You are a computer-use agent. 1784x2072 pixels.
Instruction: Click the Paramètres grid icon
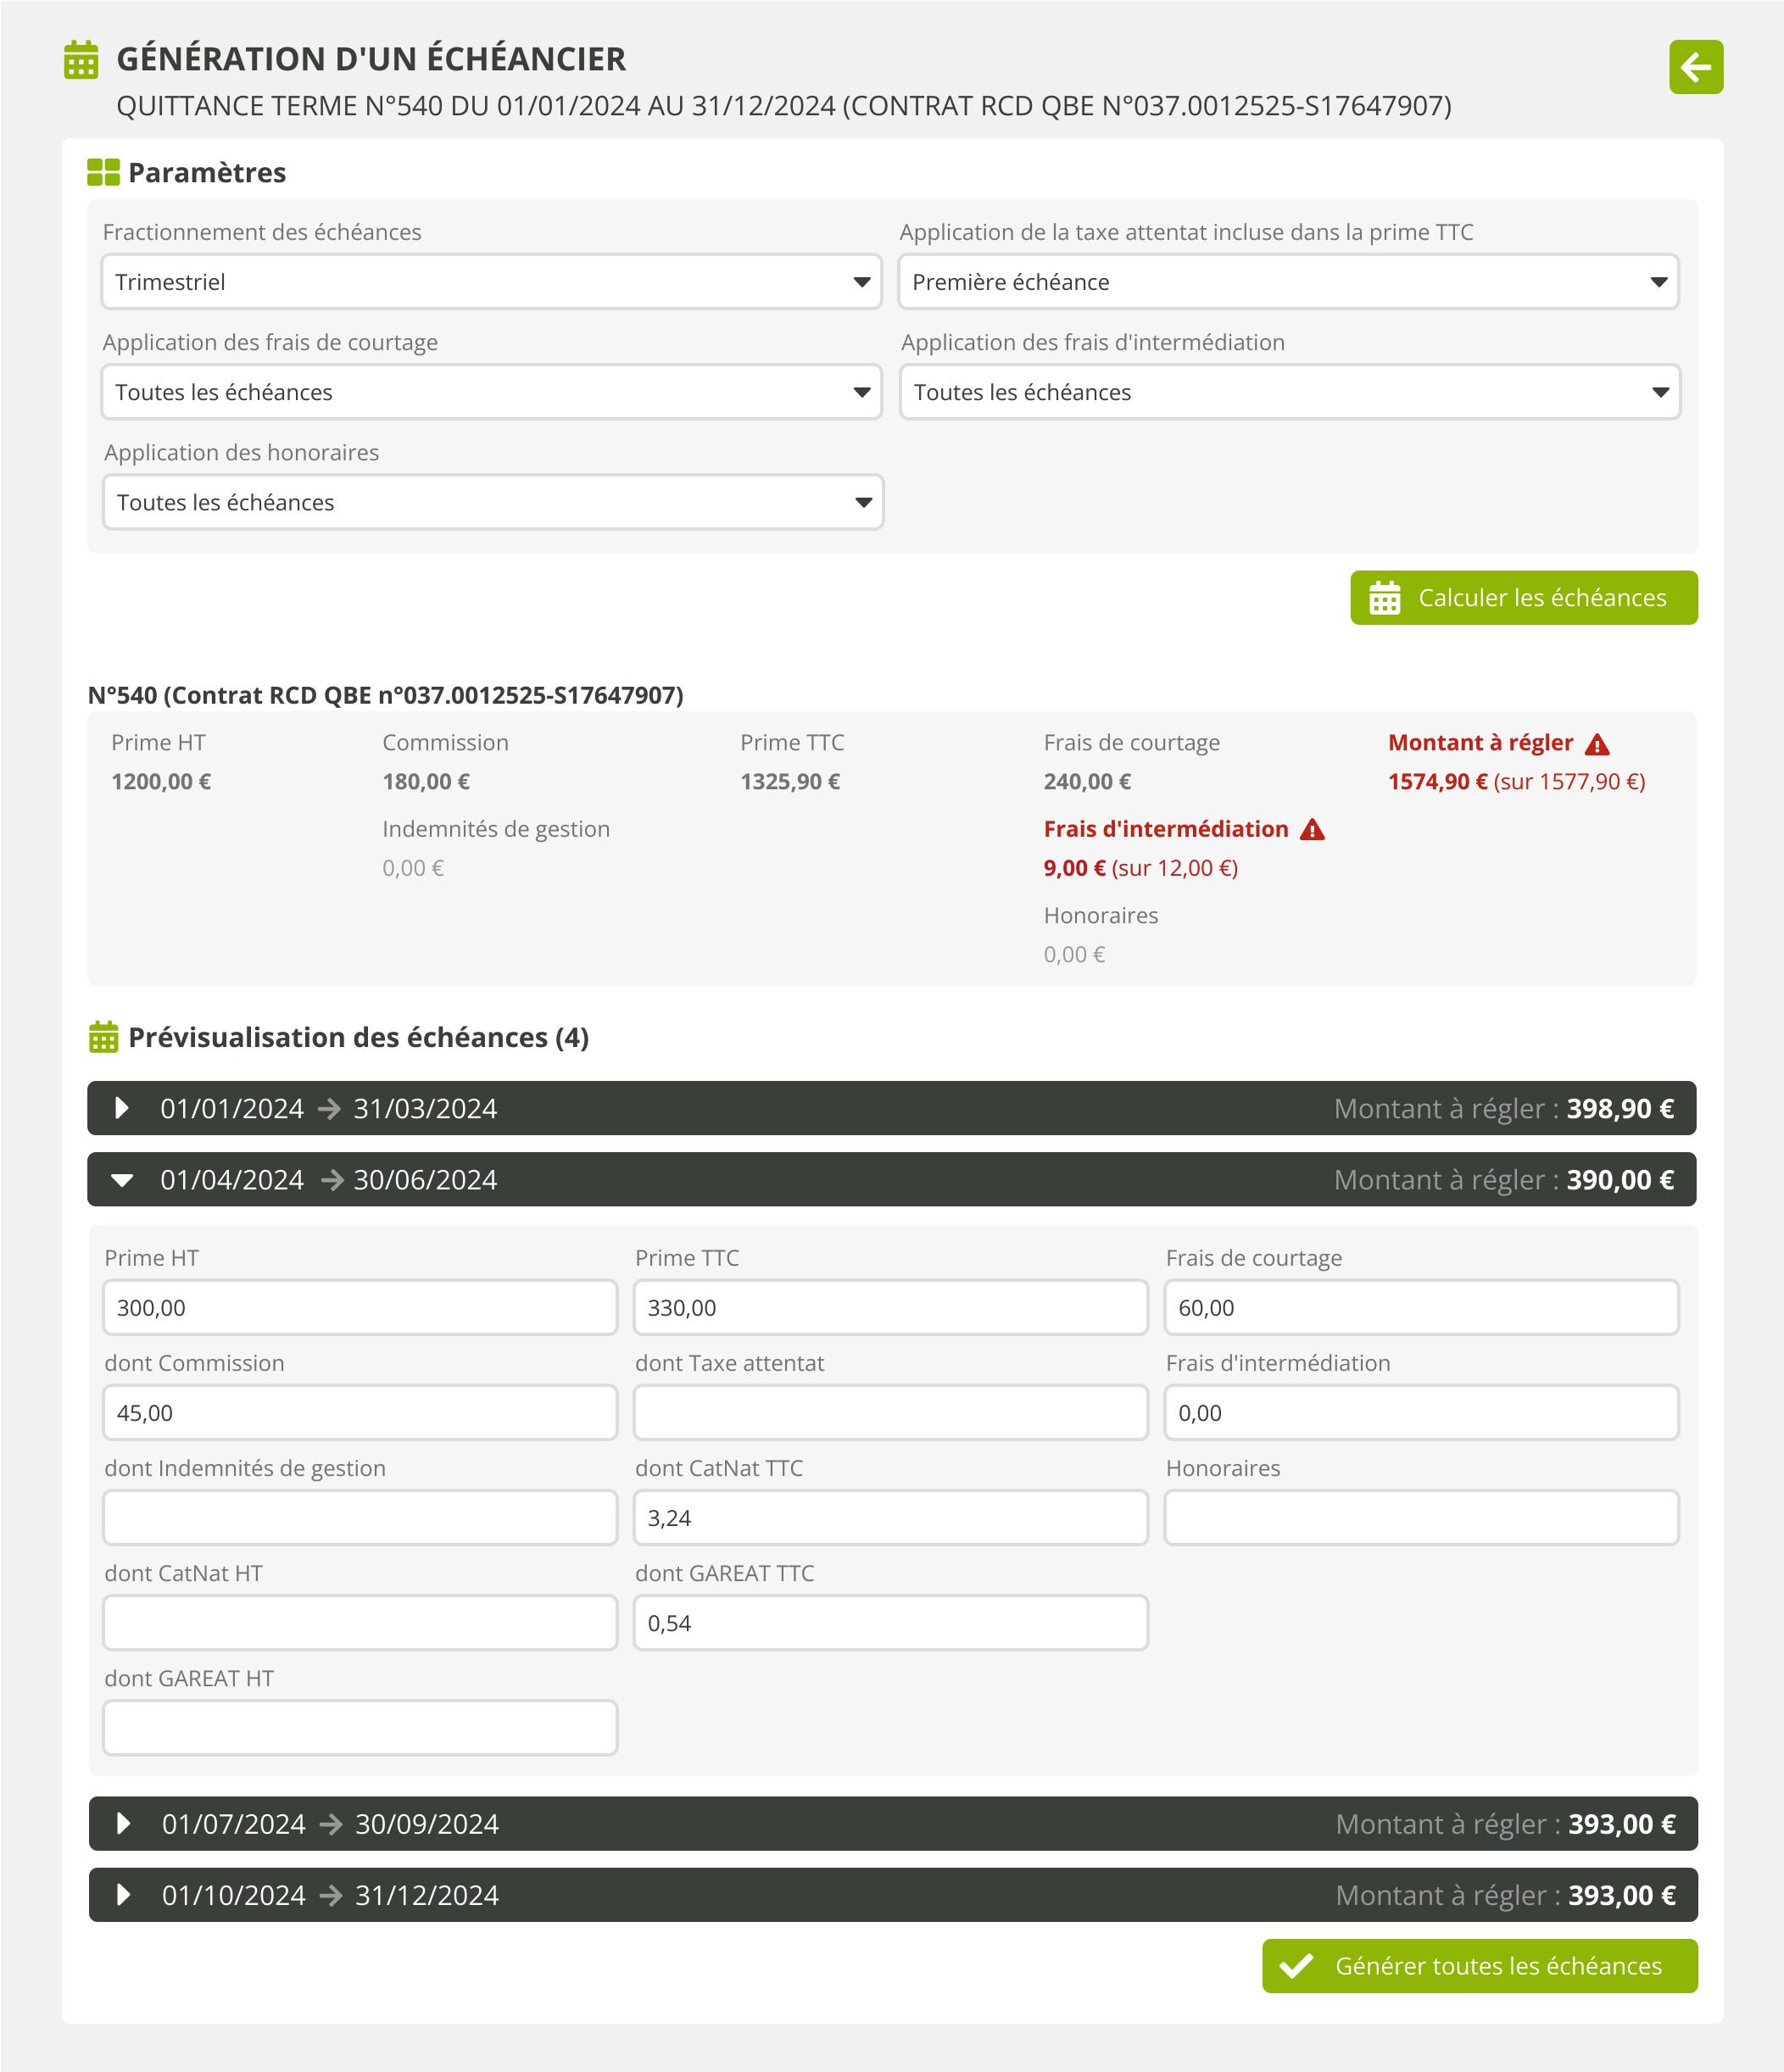click(103, 172)
